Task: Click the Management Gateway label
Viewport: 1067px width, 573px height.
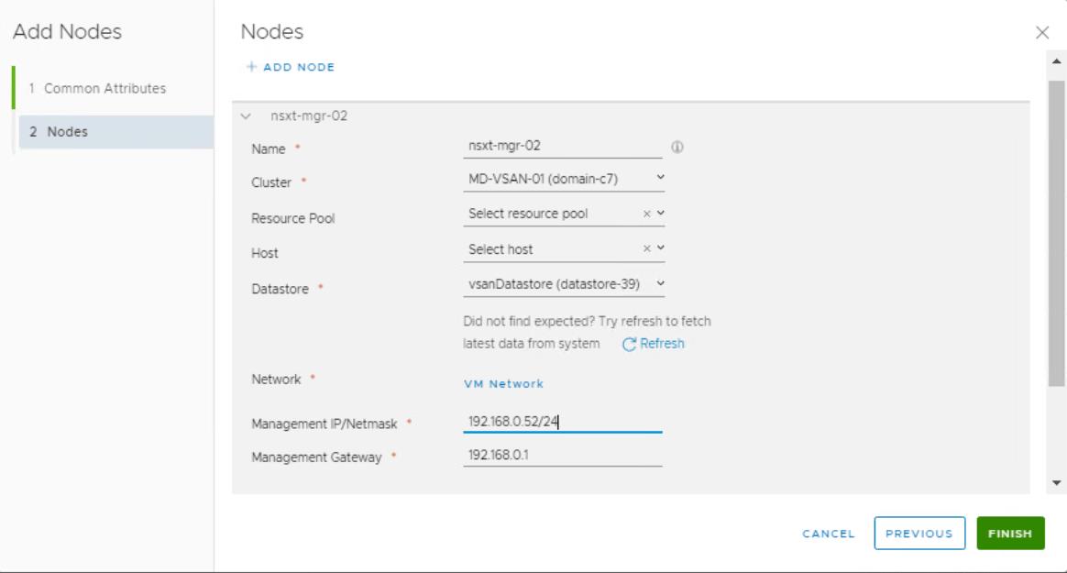Action: pos(316,458)
